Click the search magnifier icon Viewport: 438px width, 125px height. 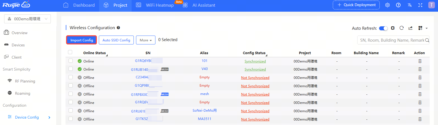coord(427,40)
